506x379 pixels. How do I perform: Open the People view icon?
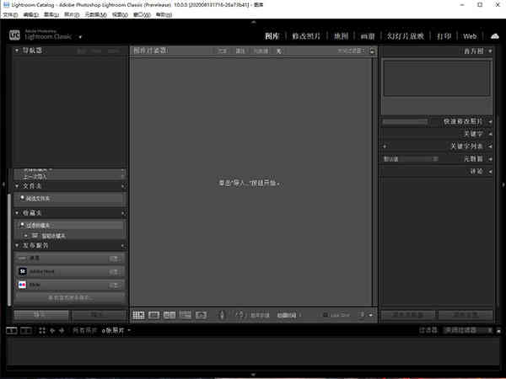coord(201,315)
